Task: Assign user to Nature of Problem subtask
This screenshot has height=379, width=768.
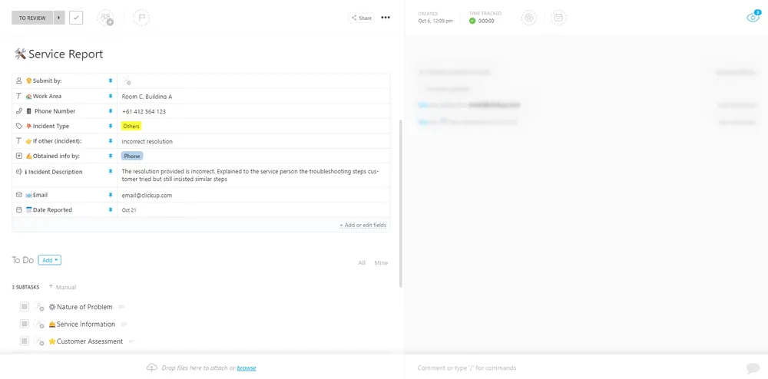Action: click(x=40, y=307)
